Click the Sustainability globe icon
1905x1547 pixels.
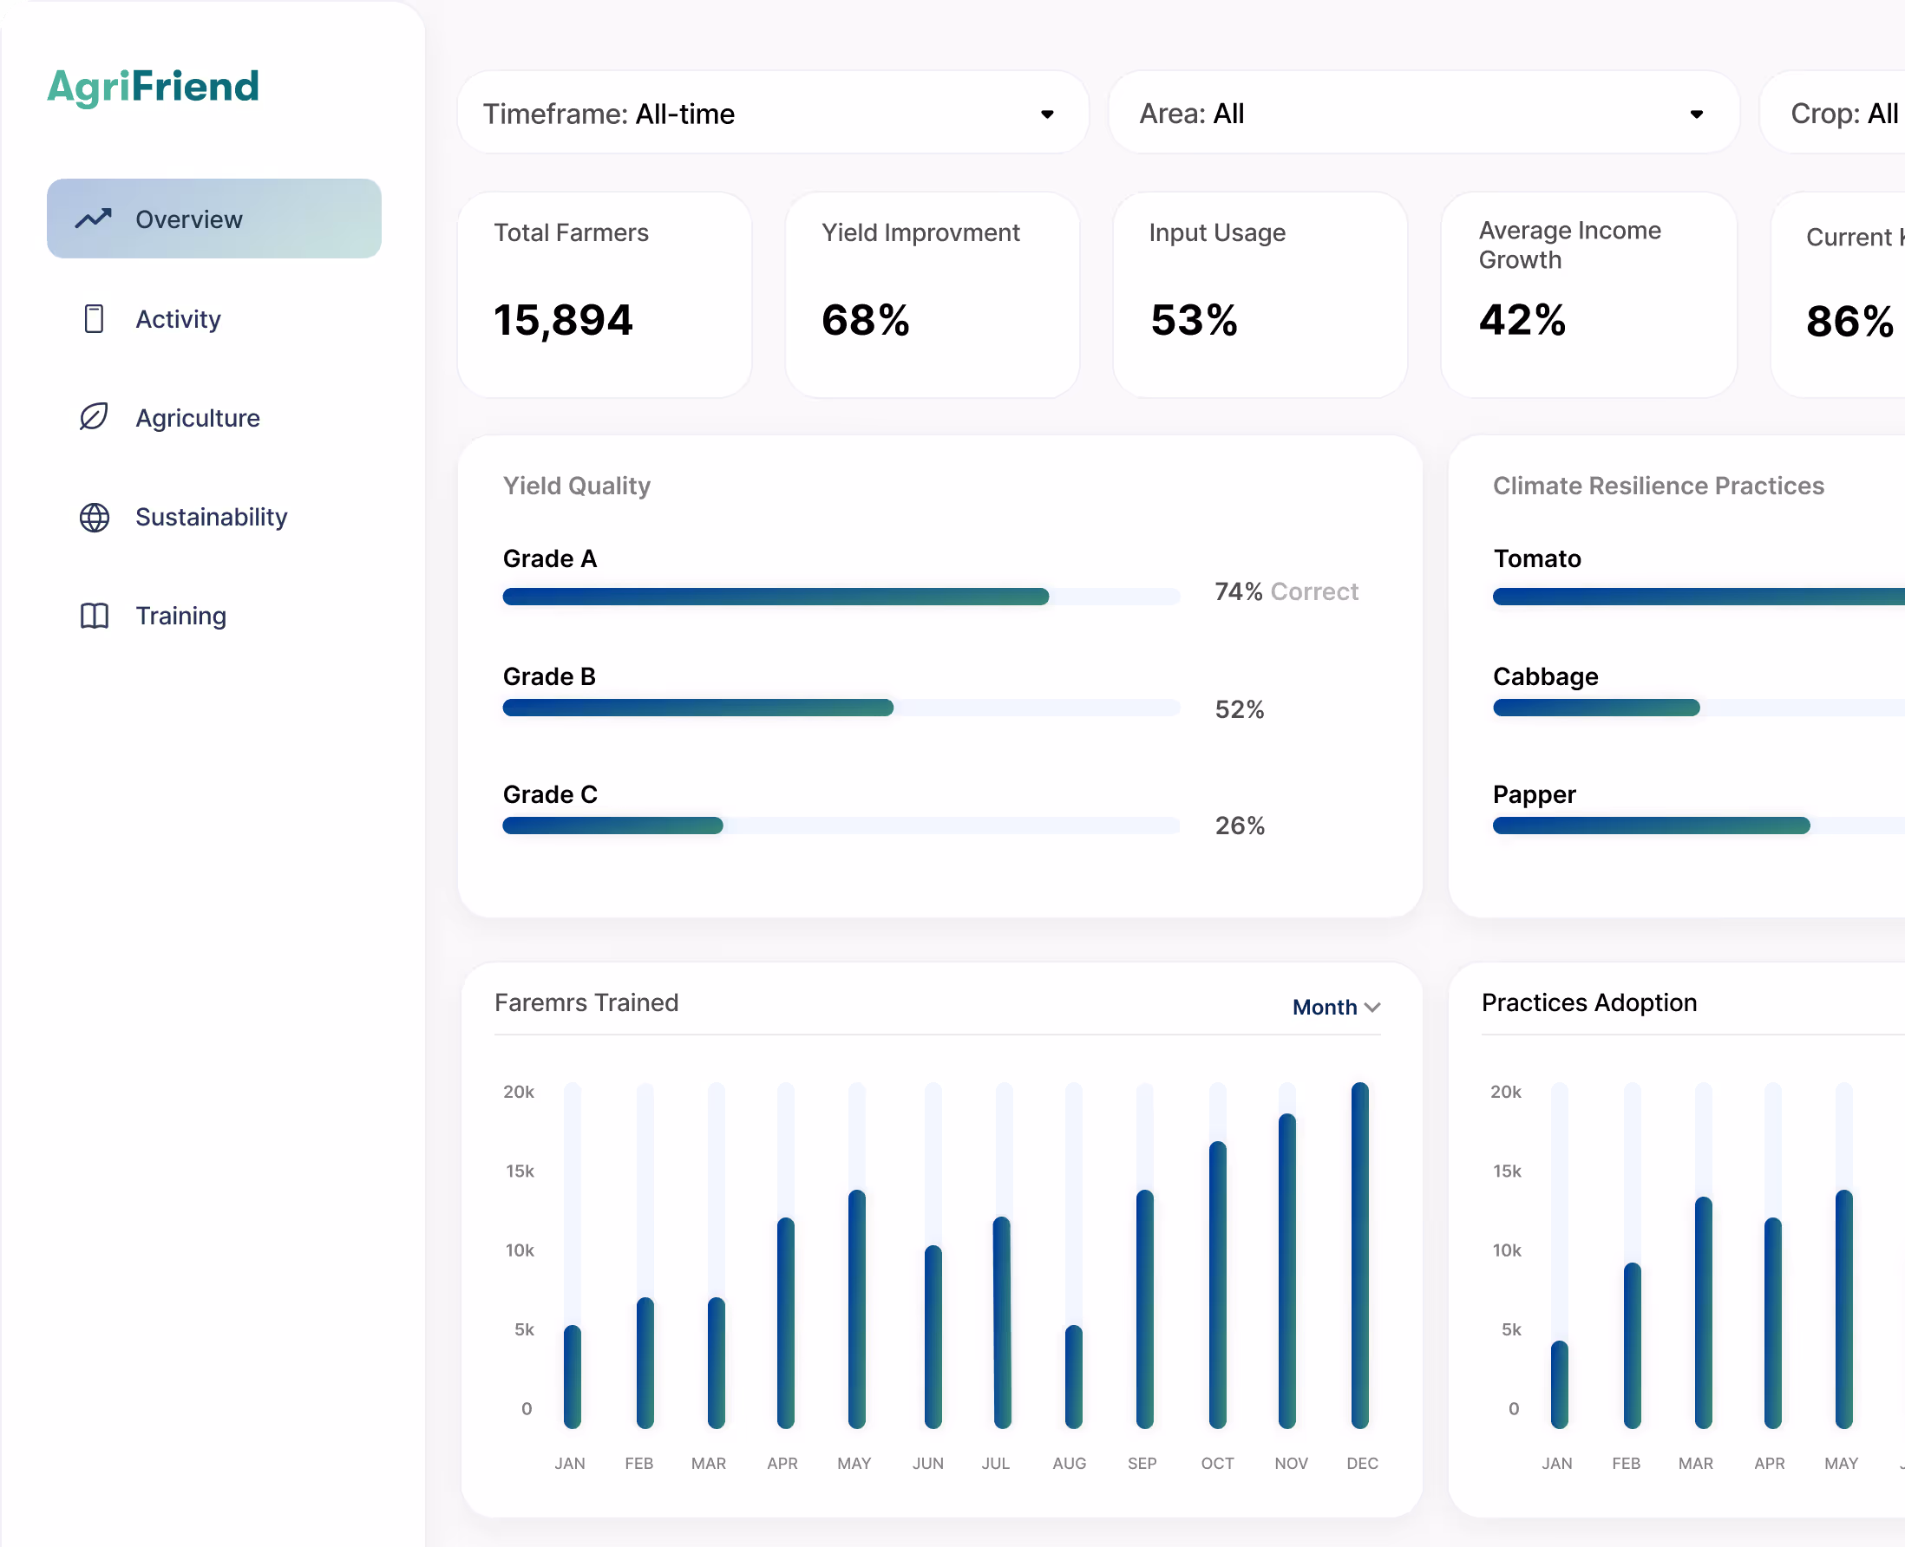(95, 517)
